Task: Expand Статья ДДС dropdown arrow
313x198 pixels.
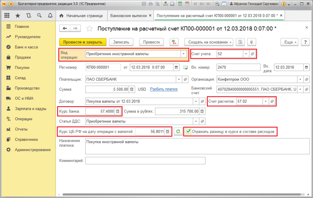Action: coord(196,121)
